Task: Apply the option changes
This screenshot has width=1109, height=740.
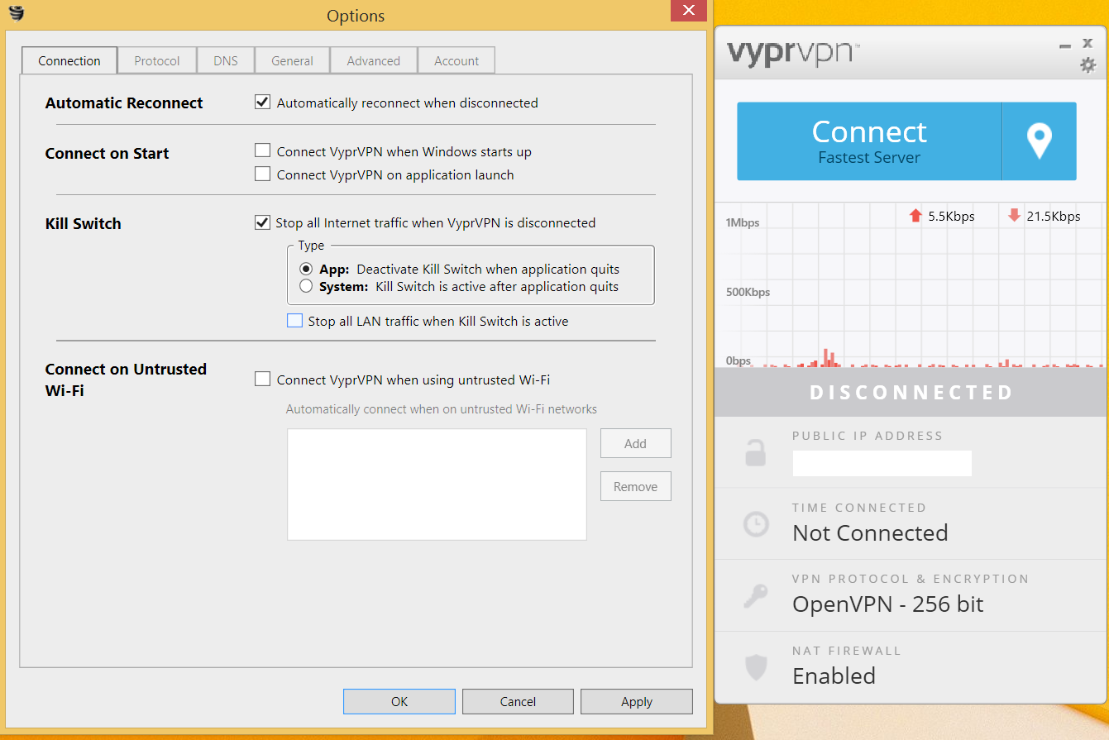Action: click(637, 701)
